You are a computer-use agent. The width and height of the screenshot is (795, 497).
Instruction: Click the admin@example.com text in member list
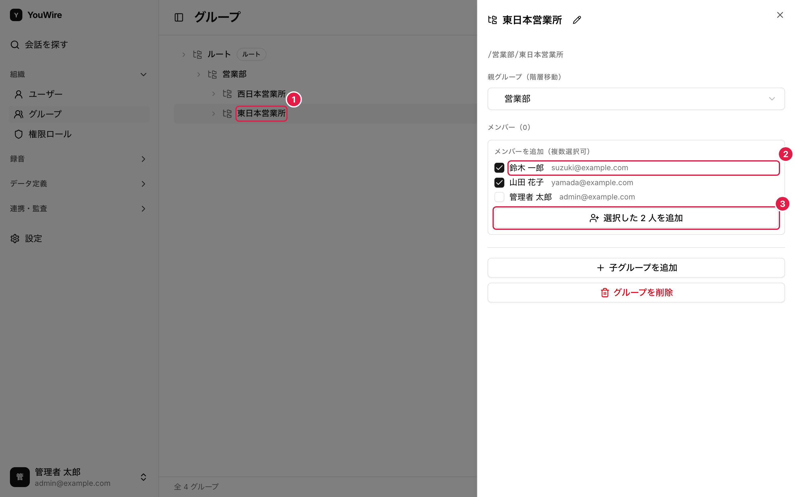(x=597, y=197)
